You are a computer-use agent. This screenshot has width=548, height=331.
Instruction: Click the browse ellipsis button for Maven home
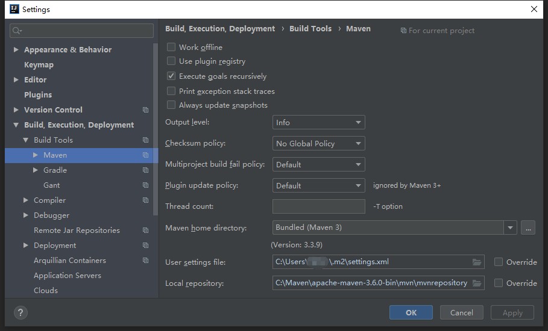[x=528, y=227]
